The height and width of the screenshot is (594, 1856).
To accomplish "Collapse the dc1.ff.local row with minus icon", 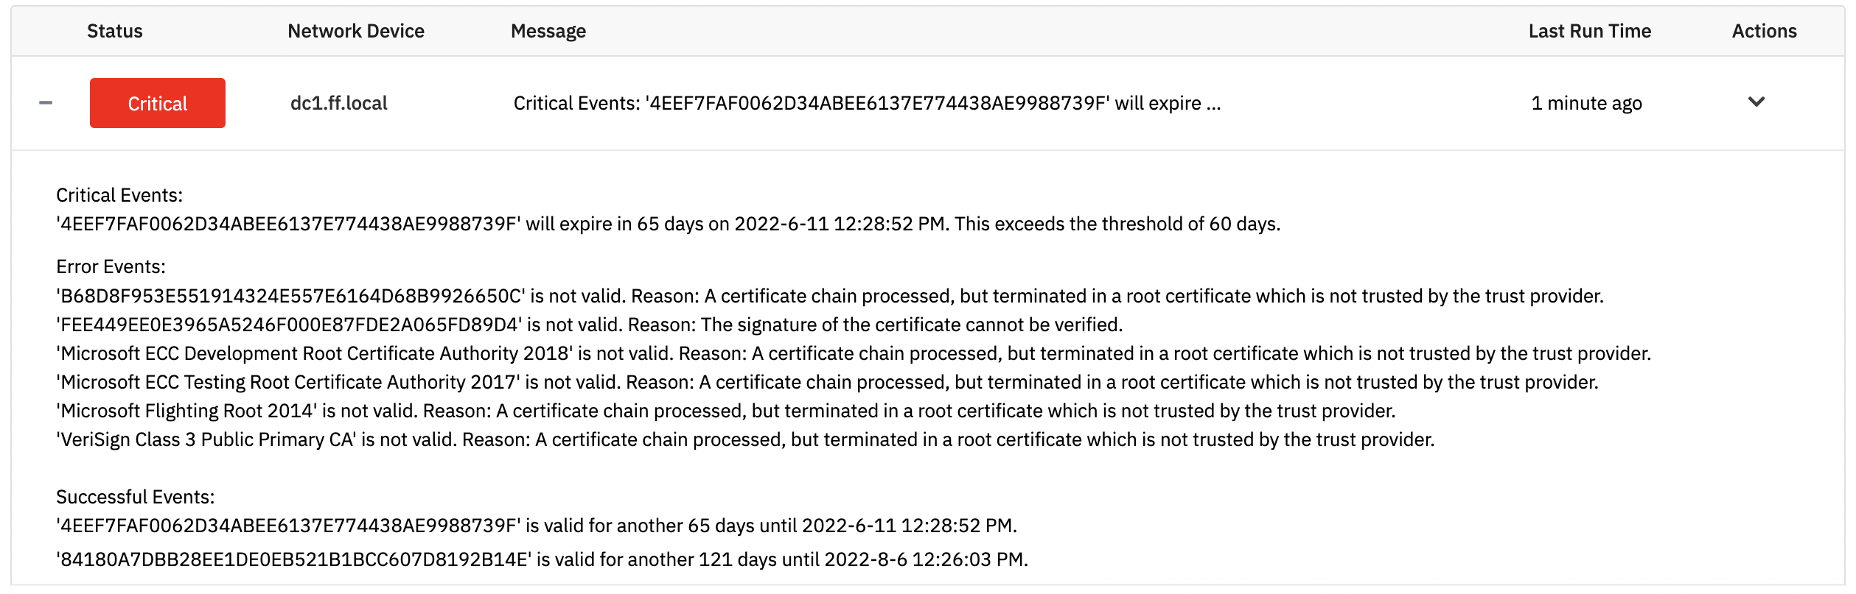I will tap(46, 103).
